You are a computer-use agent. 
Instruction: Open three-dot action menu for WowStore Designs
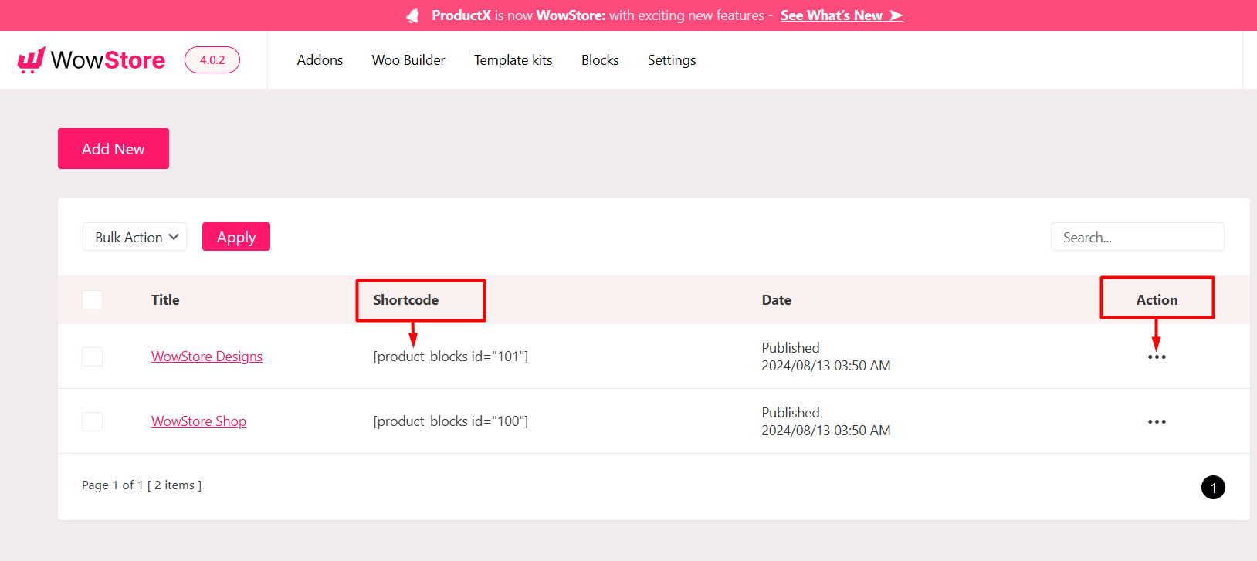click(x=1157, y=357)
